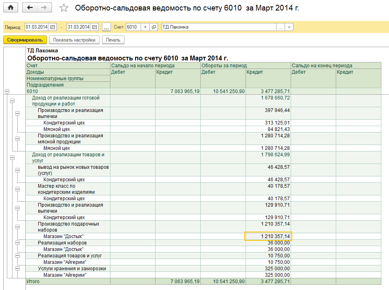Viewport: 389px width, 290px height.
Task: Collapse Мастер класс по кондитерским изделиям group
Action: click(18, 189)
